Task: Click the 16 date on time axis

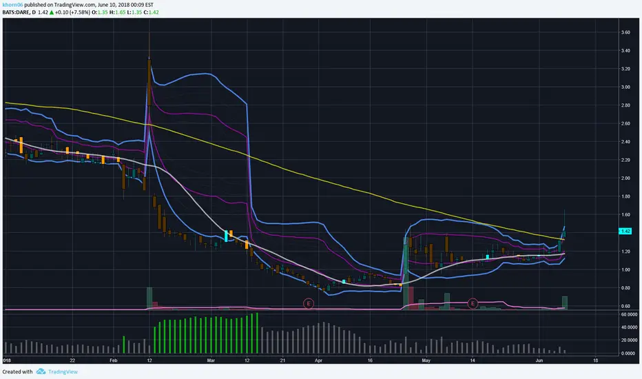Action: click(x=370, y=360)
